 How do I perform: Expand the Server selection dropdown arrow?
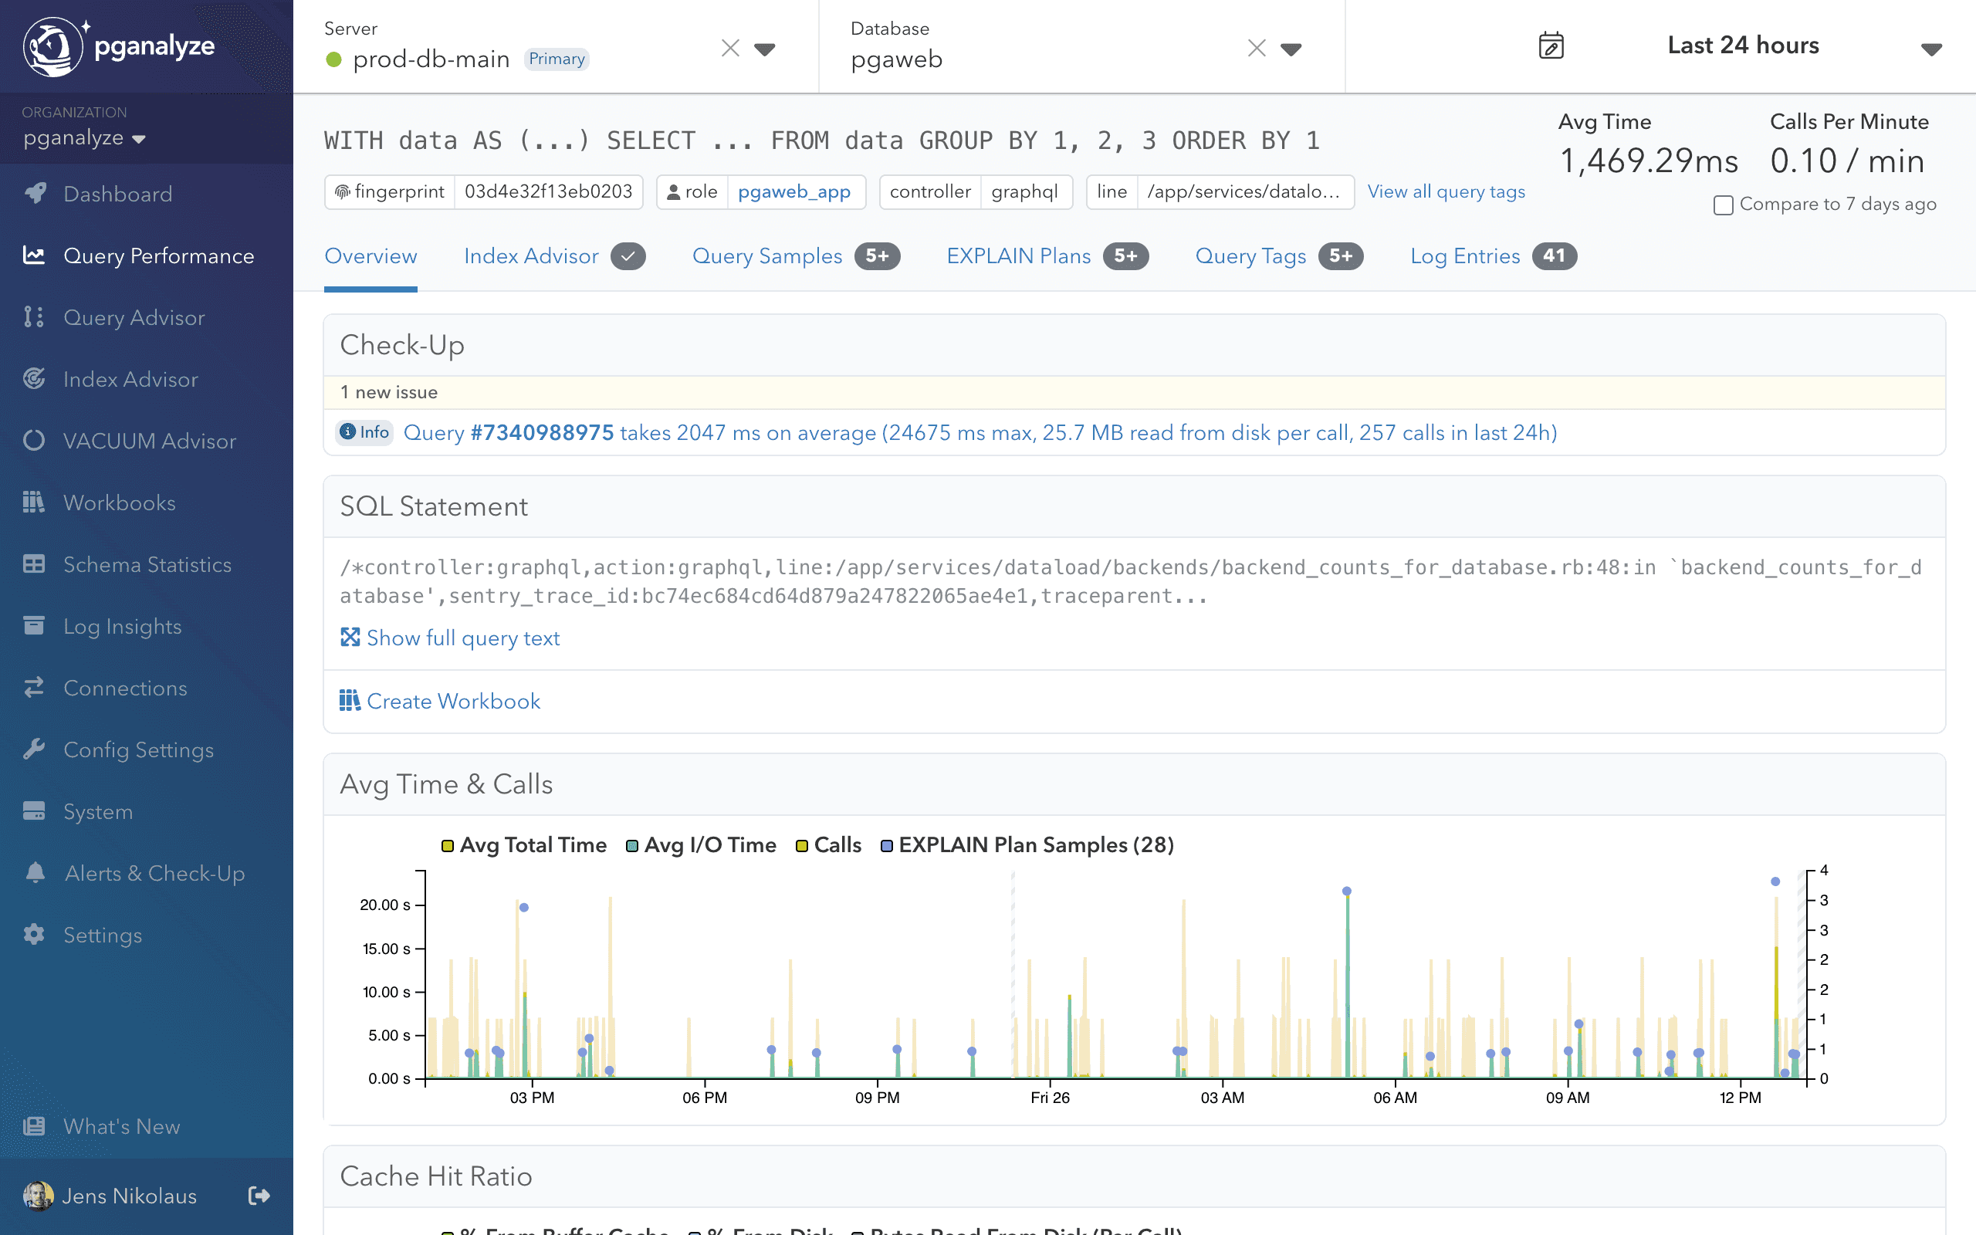tap(764, 49)
